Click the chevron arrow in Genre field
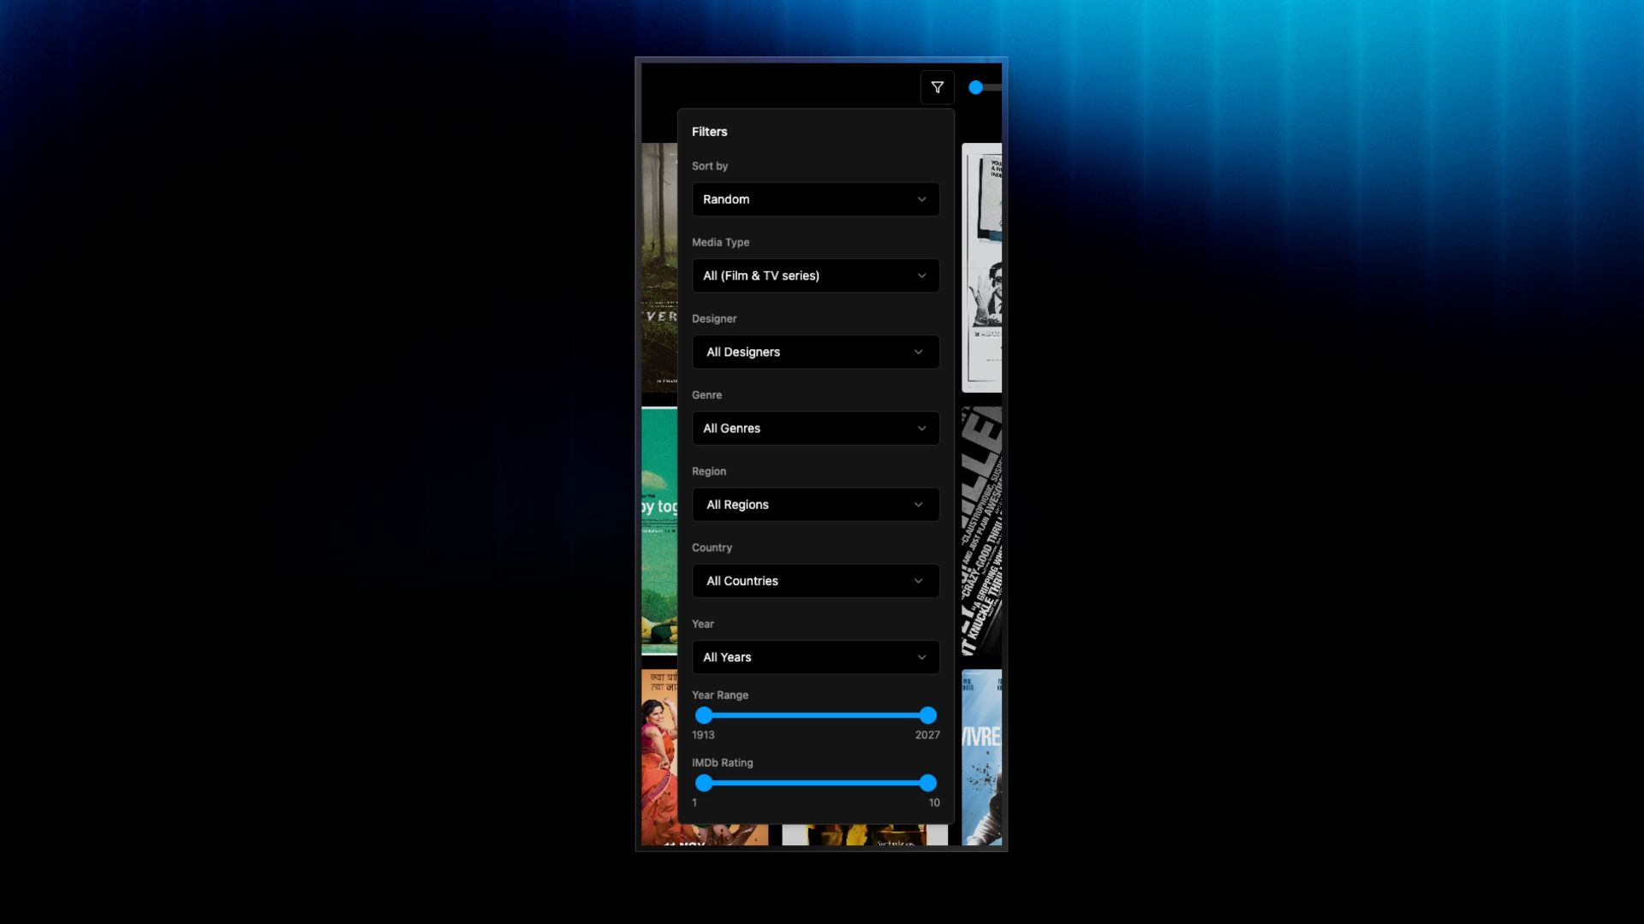 pos(921,428)
